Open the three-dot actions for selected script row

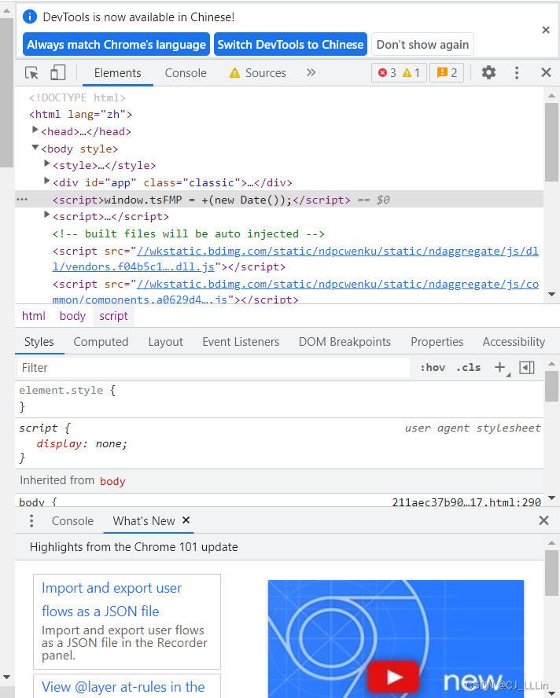[x=22, y=200]
